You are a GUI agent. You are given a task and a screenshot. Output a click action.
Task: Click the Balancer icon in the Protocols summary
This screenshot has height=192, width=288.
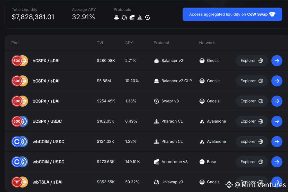(x=116, y=18)
